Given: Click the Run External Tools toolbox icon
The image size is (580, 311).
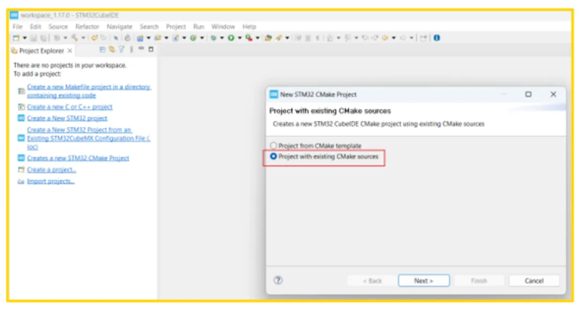Looking at the screenshot, I should tap(249, 38).
